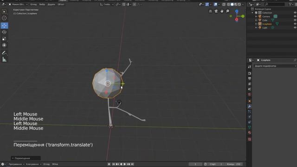Open the Output properties tab

click(250, 78)
